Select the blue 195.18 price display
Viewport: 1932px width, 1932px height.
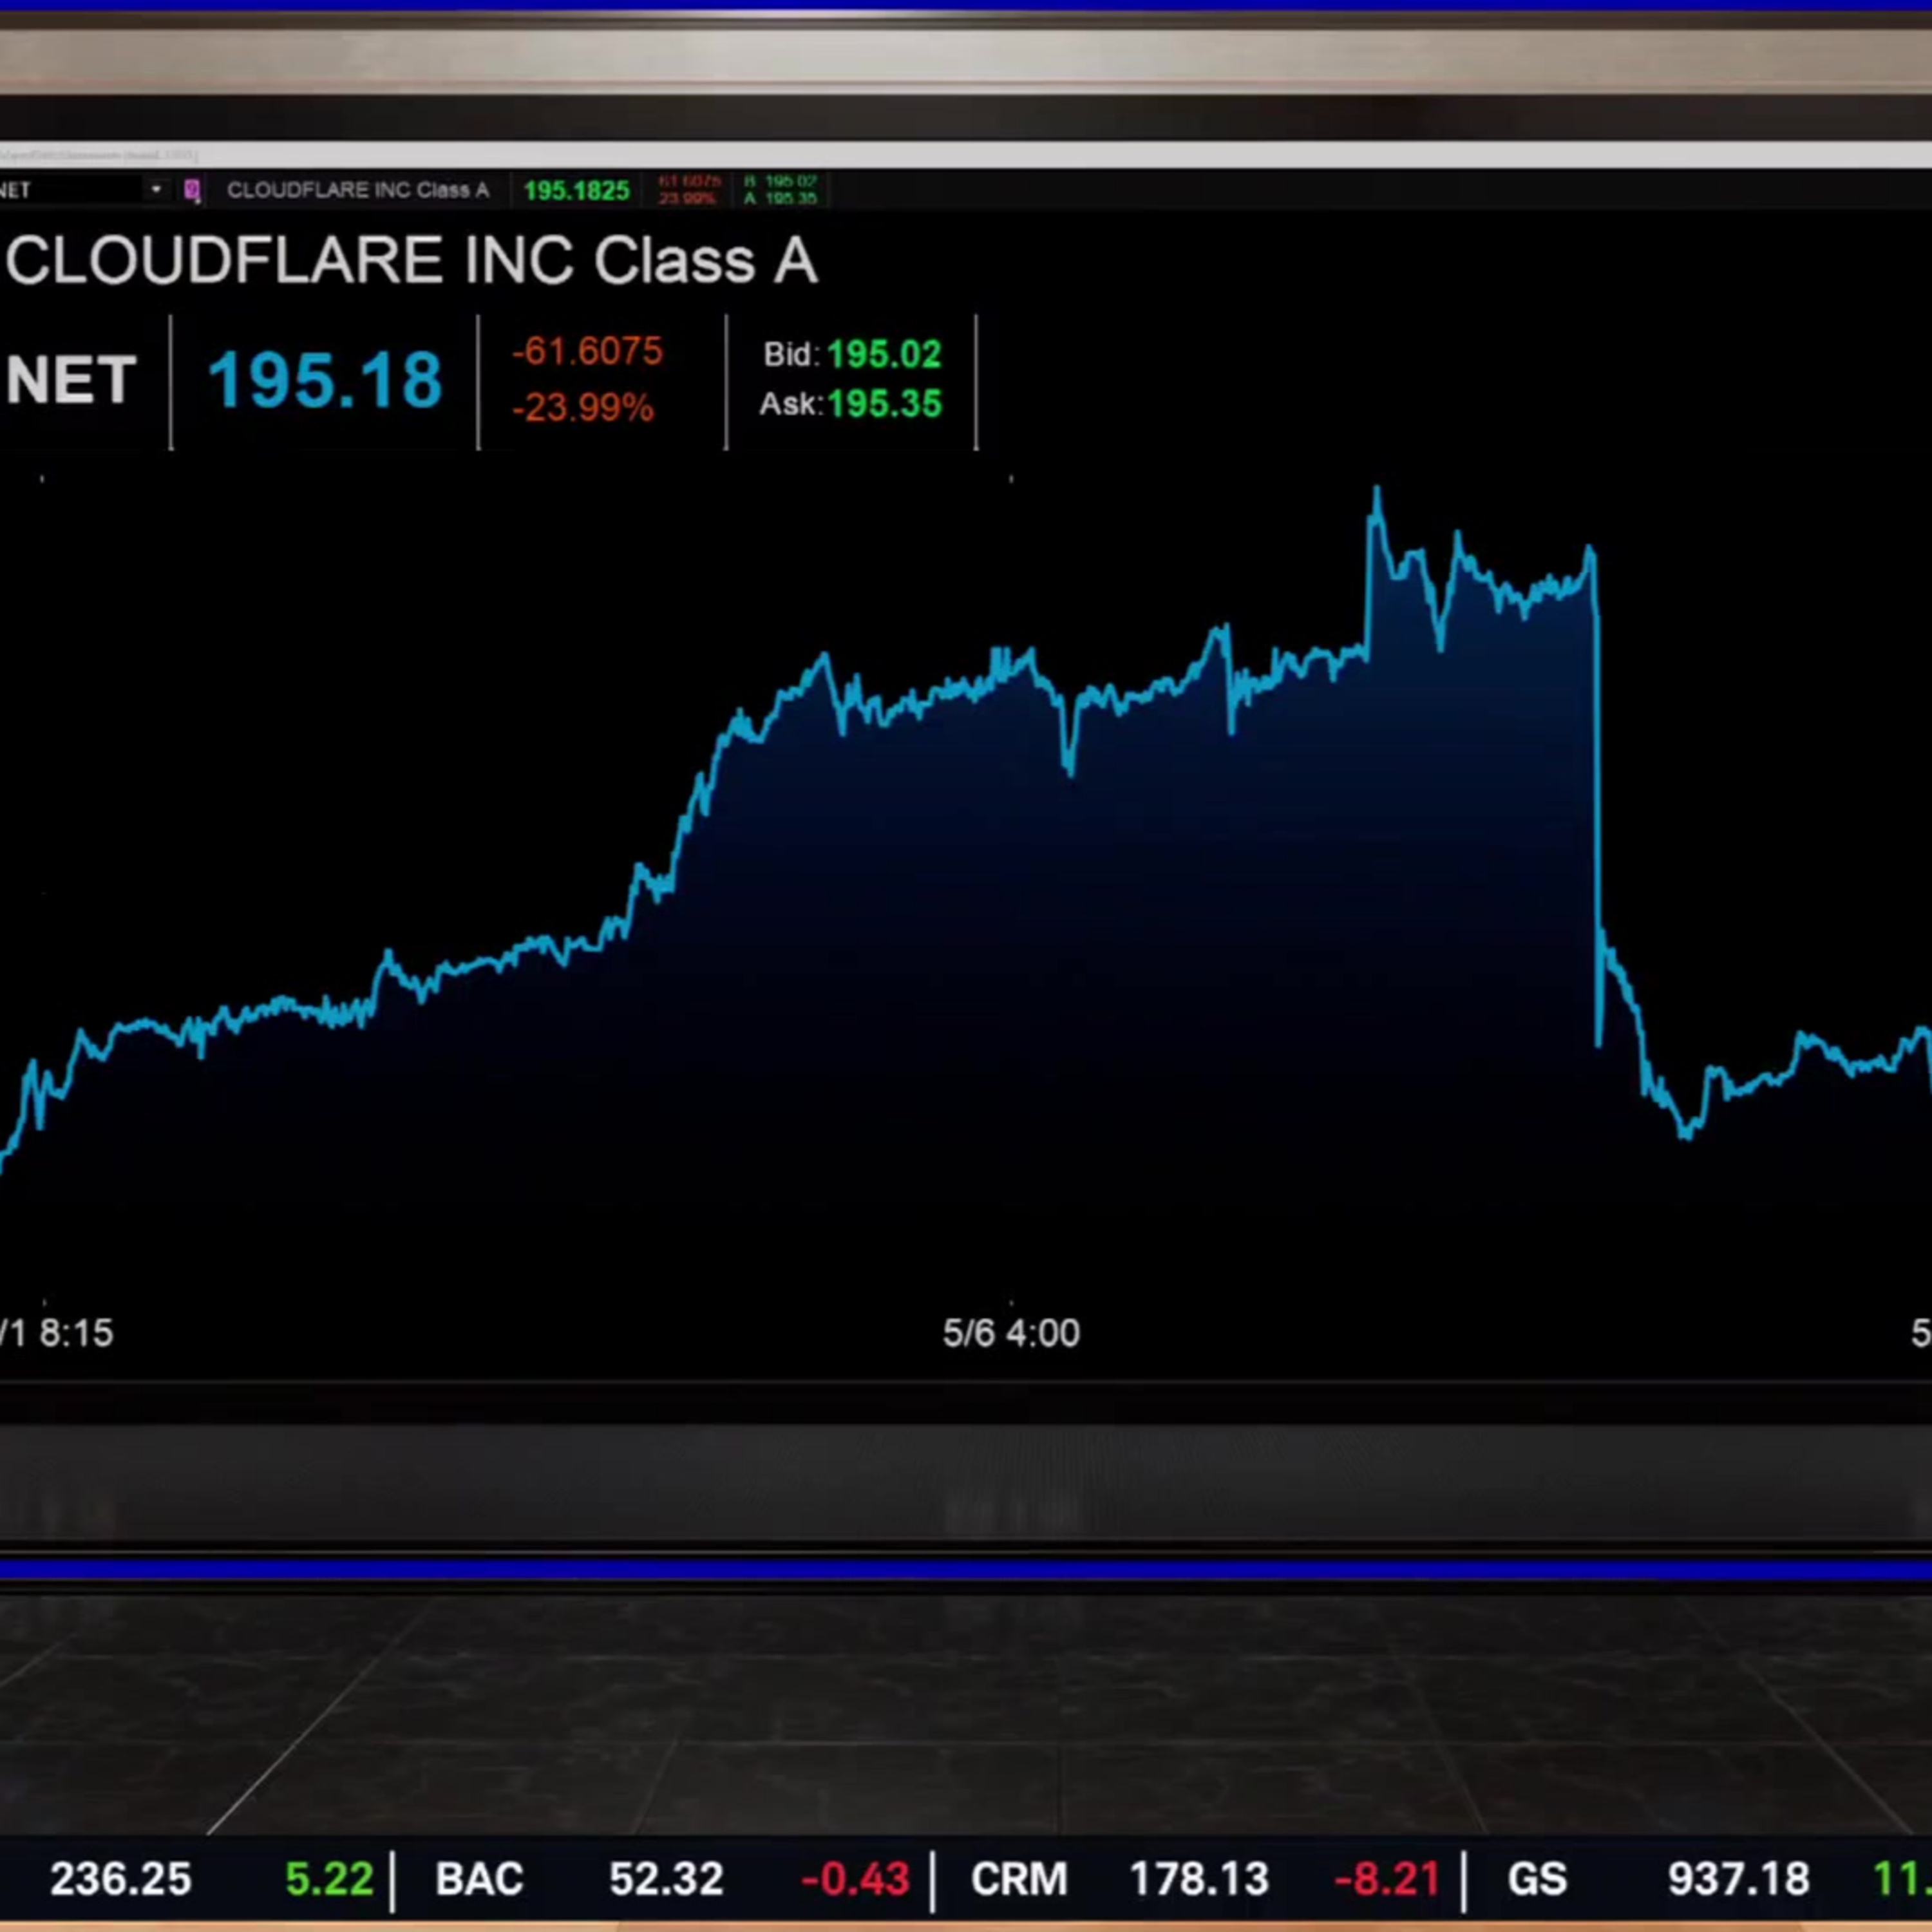(x=325, y=381)
